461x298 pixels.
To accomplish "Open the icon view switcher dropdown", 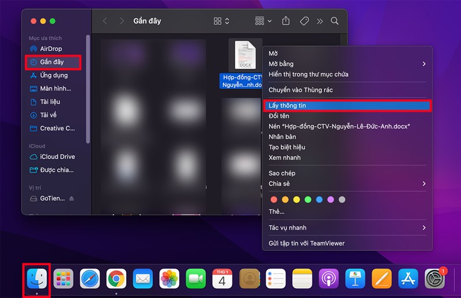I will pos(221,21).
